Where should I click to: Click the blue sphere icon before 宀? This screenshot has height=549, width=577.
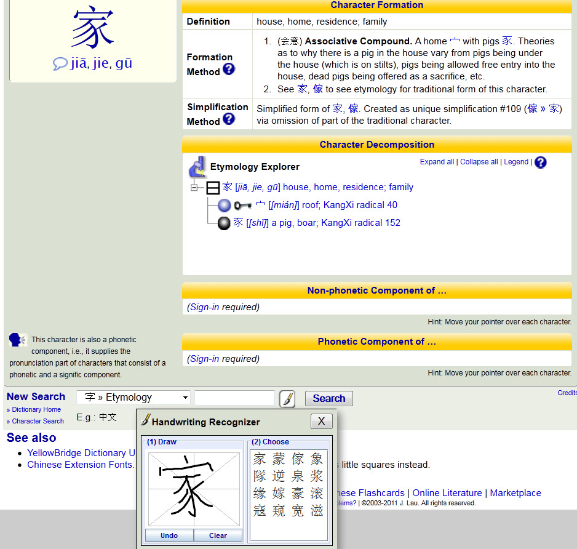tap(224, 205)
